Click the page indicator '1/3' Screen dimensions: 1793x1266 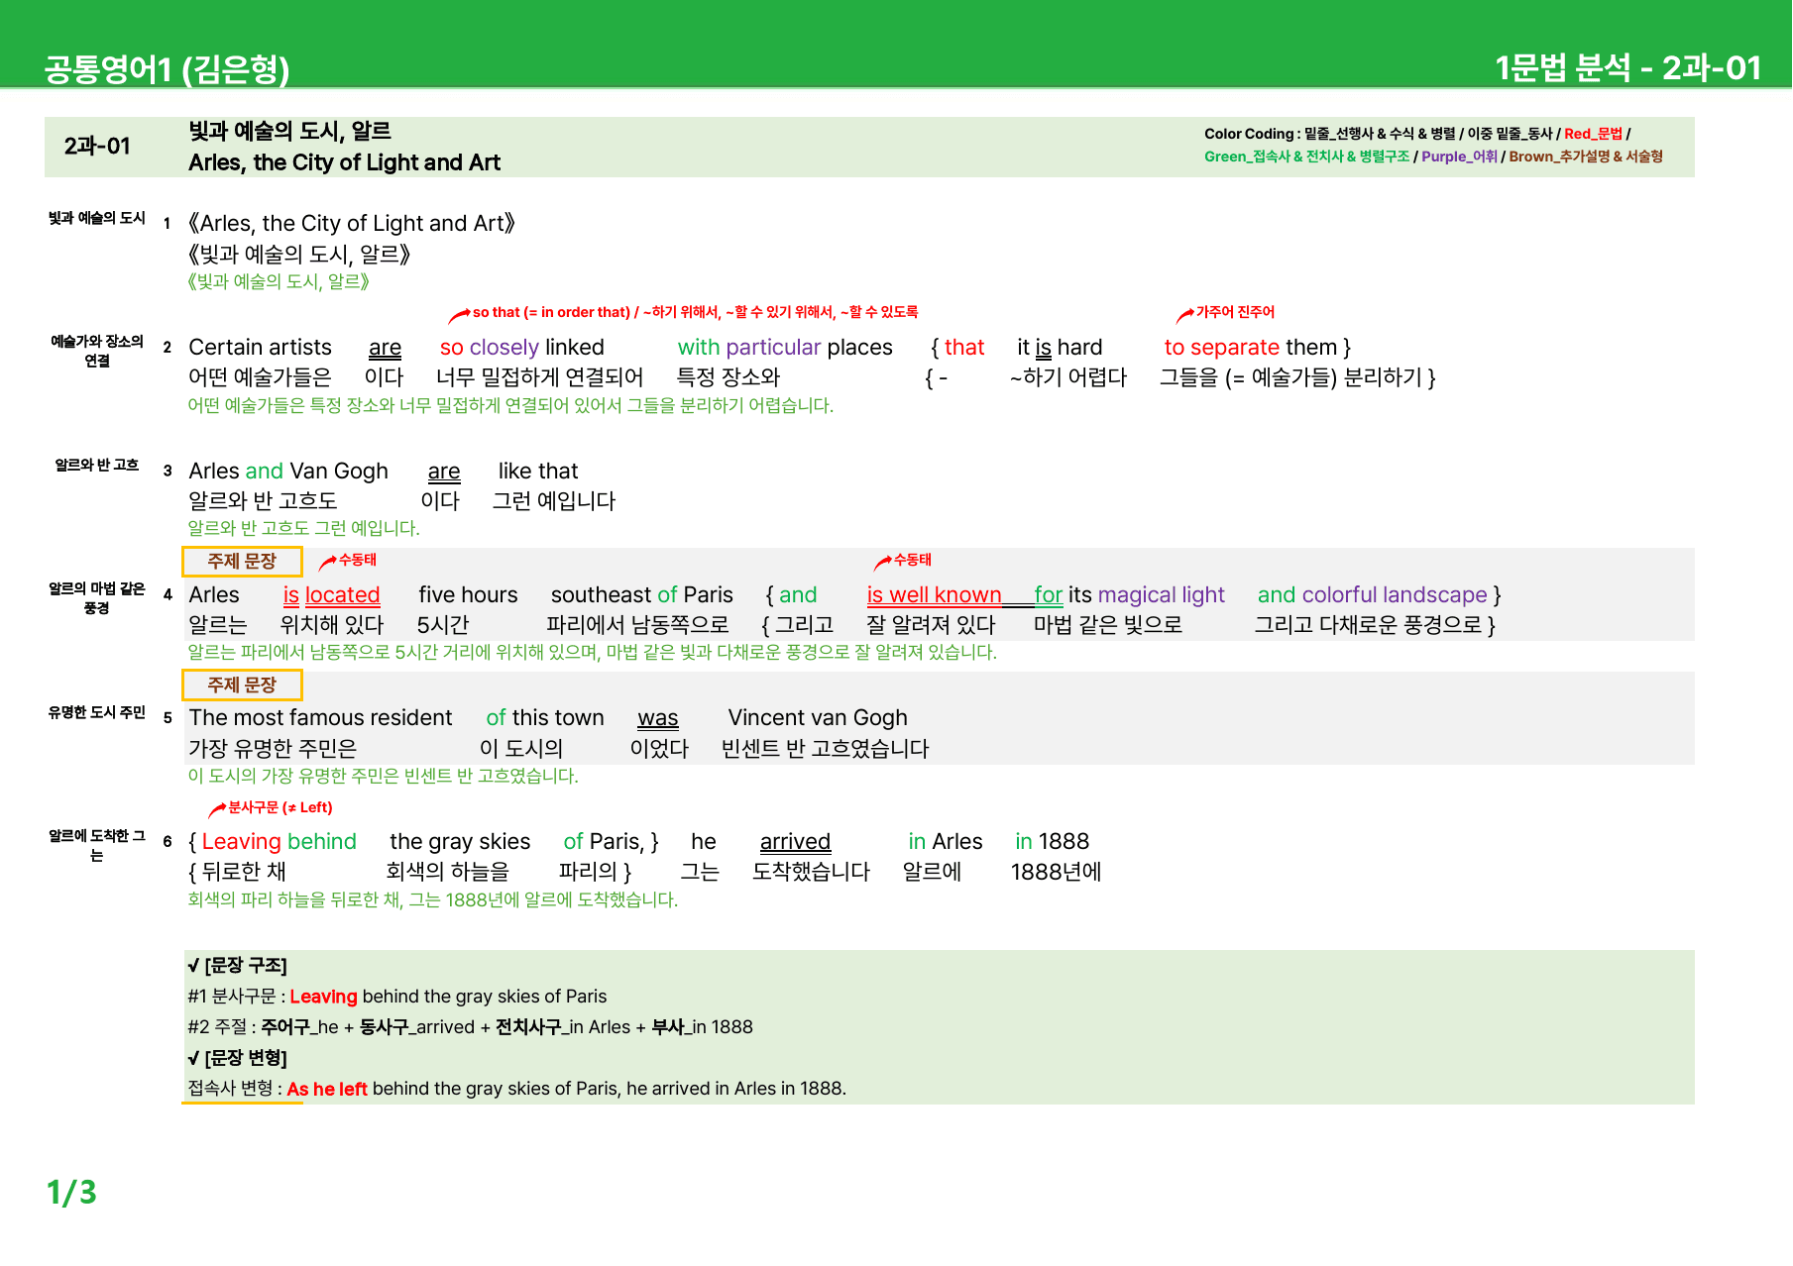point(71,1193)
